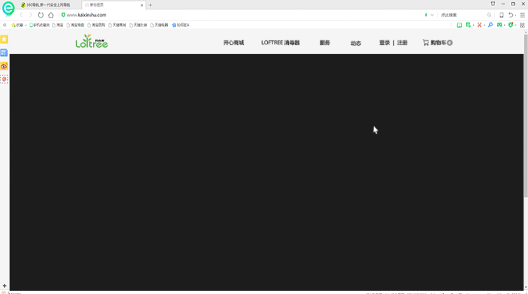The width and height of the screenshot is (528, 294).
Task: Open the 淘宝 bookmark
Action: pyautogui.click(x=57, y=25)
